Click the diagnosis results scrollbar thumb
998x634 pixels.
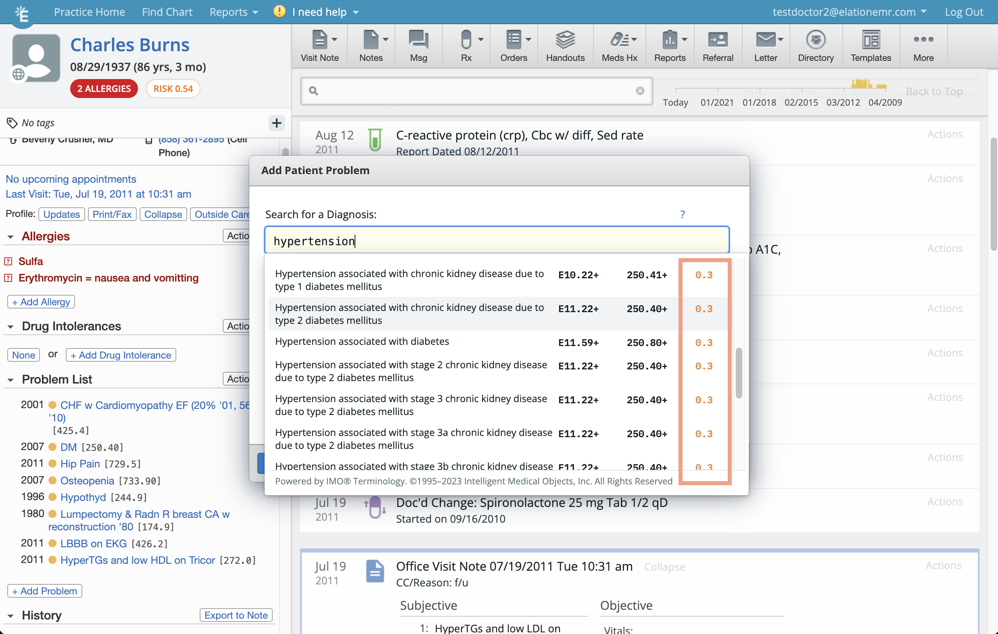738,373
